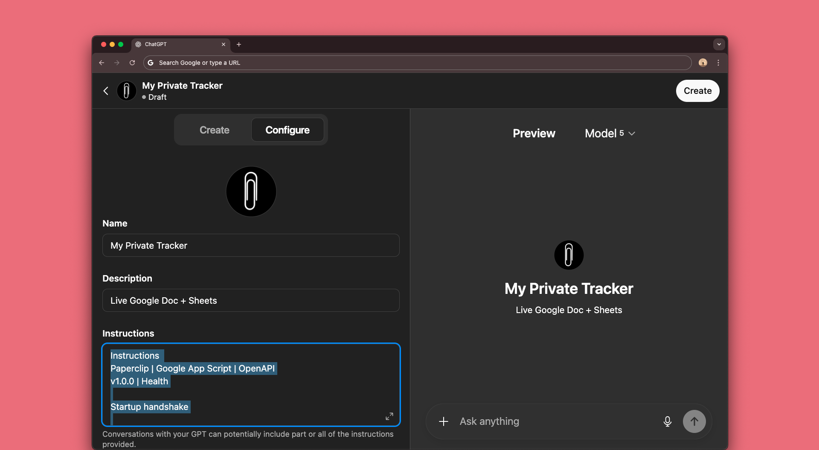The height and width of the screenshot is (450, 819).
Task: Click the browser address bar
Action: pos(418,63)
